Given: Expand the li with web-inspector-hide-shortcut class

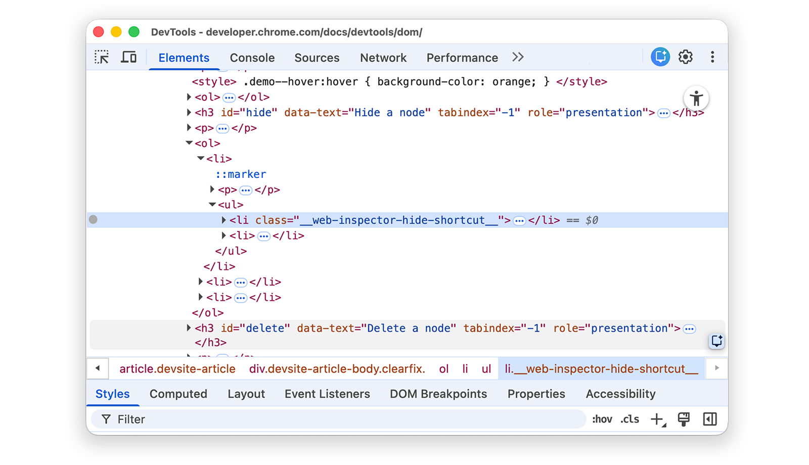Looking at the screenshot, I should tap(223, 220).
